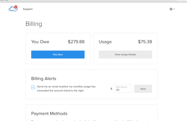Open the Support link in header
The height and width of the screenshot is (121, 187).
coord(28,9)
